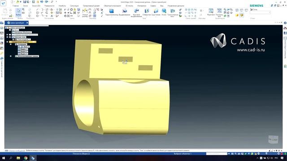Click the Показать все fit view tool
Viewport: 287px width, 161px height.
[219, 13]
